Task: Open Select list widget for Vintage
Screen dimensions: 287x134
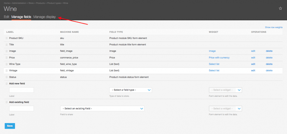Action: (x=214, y=71)
